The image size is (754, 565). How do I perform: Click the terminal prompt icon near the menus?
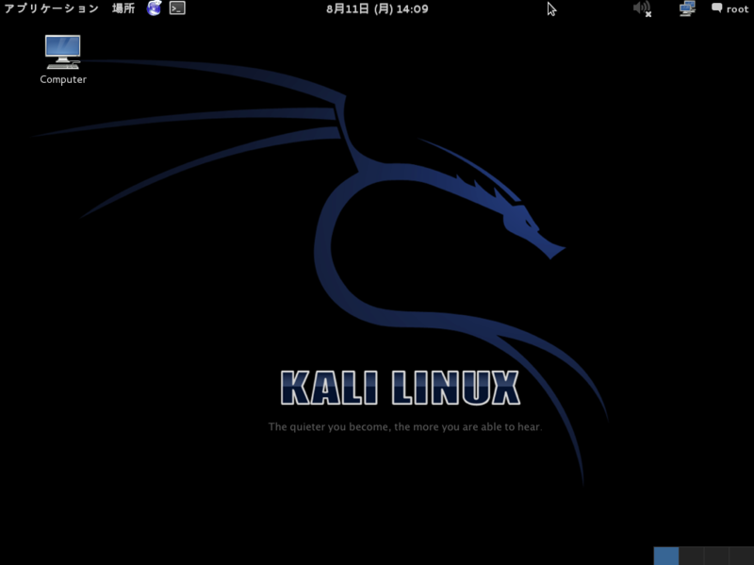coord(175,9)
